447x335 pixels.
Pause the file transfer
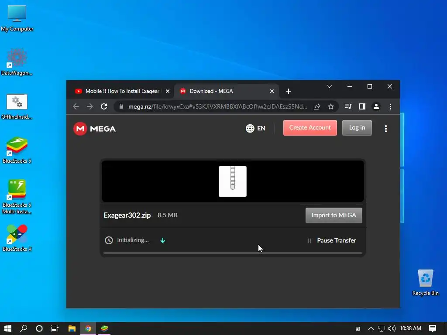pyautogui.click(x=332, y=241)
